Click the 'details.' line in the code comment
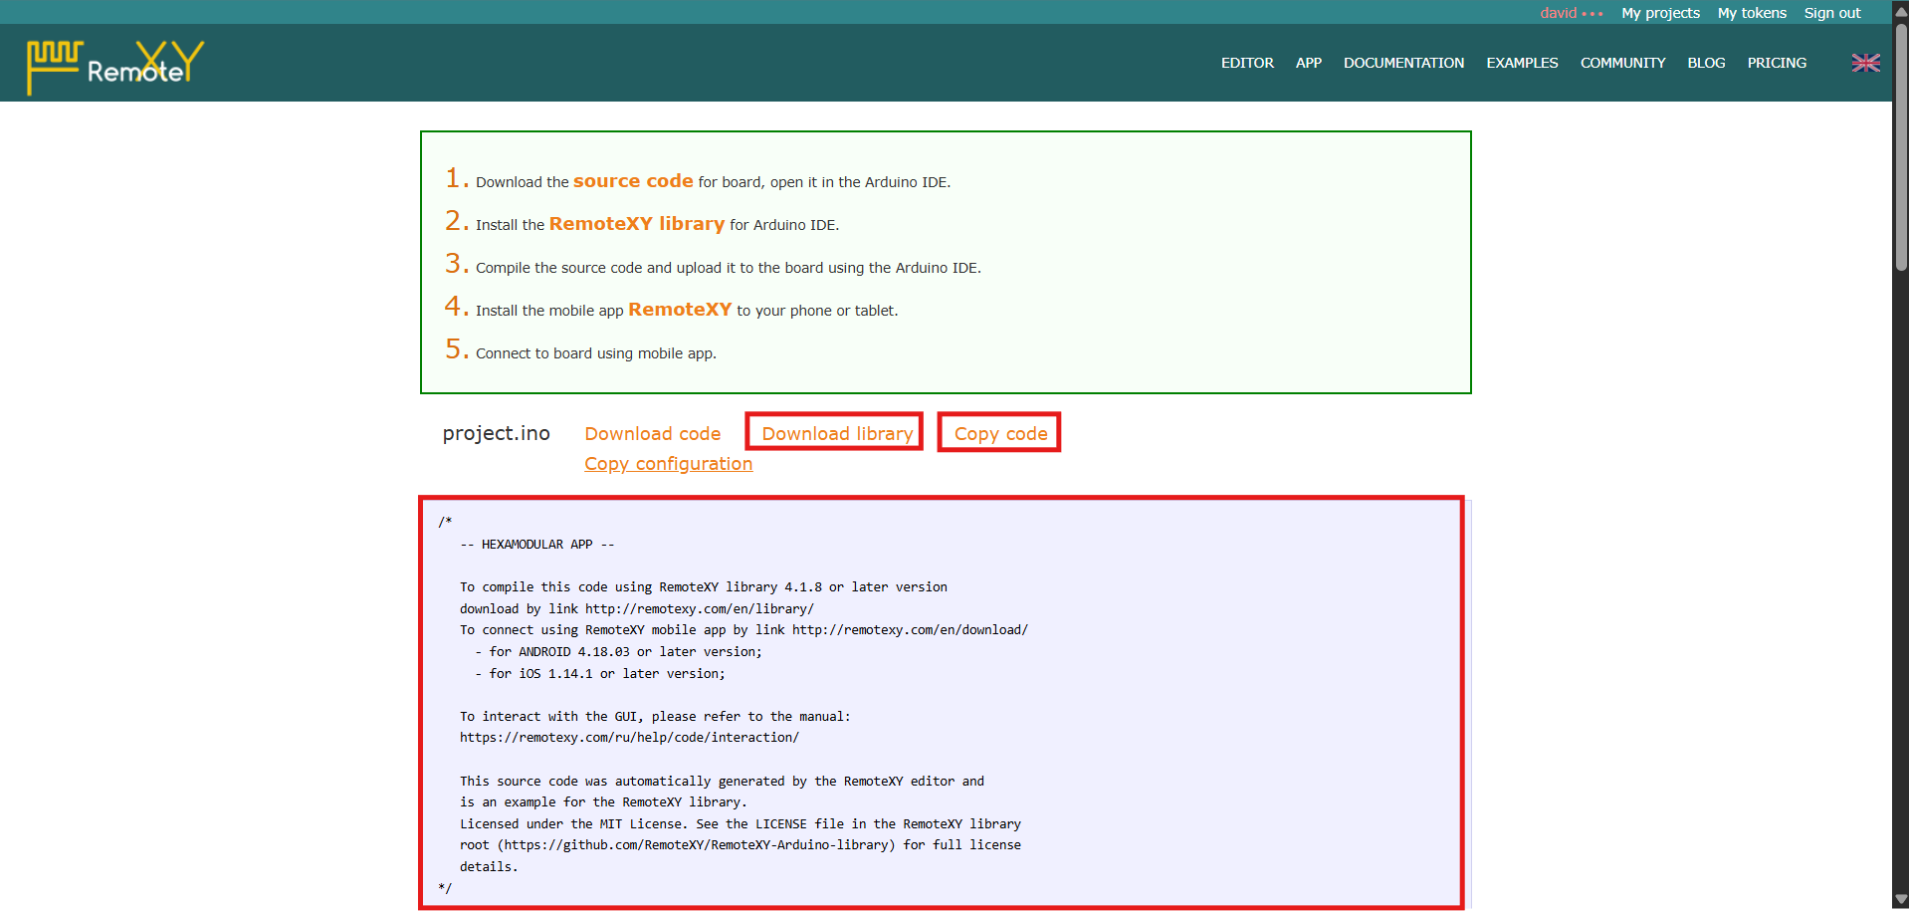The width and height of the screenshot is (1909, 911). click(x=489, y=867)
